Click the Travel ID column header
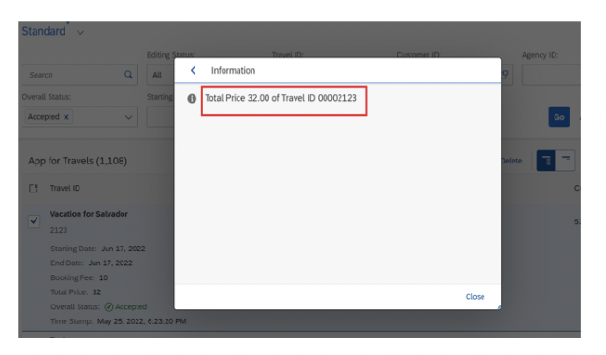This screenshot has height=355, width=606. [65, 188]
